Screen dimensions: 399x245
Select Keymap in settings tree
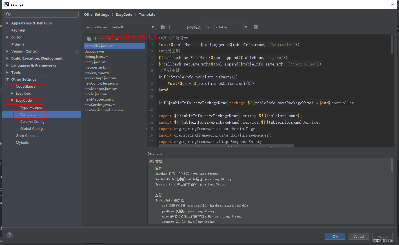click(x=18, y=30)
